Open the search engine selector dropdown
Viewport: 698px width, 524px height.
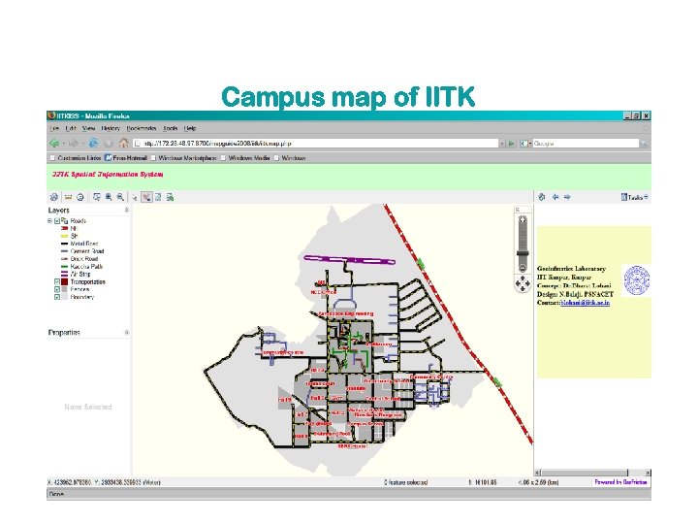point(525,144)
